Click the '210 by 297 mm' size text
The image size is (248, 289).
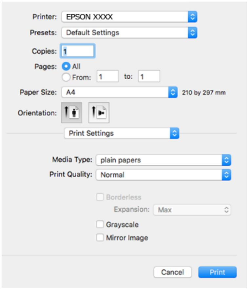pyautogui.click(x=204, y=92)
